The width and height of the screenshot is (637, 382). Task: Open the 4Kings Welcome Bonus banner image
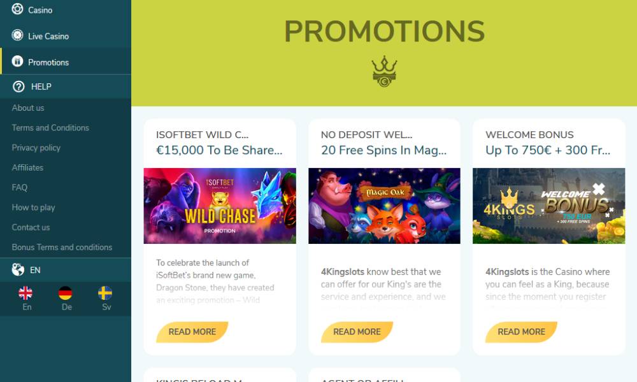(x=549, y=206)
